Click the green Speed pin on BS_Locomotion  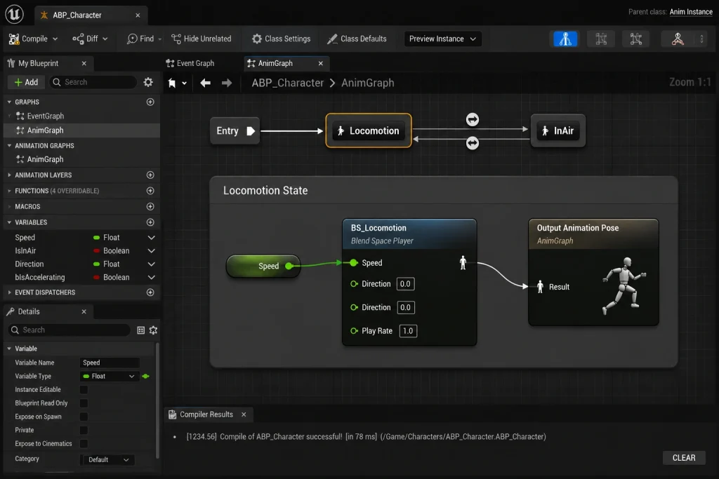click(x=354, y=263)
